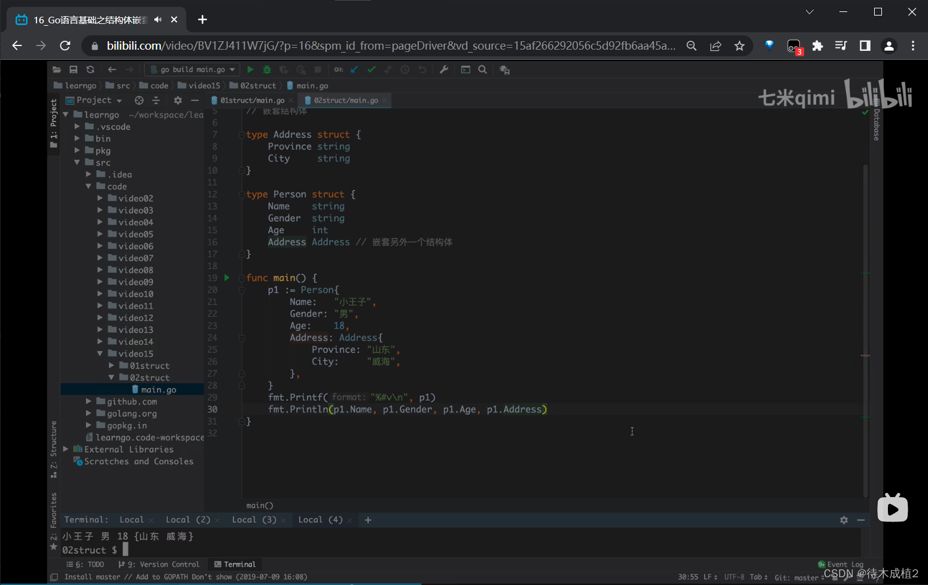Click the bilibili play button overlay
This screenshot has height=585, width=928.
[892, 508]
